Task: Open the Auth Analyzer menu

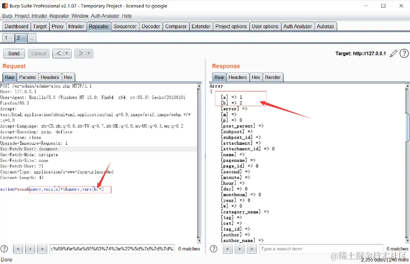Action: [105, 16]
